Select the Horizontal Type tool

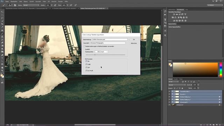click(x=2, y=58)
